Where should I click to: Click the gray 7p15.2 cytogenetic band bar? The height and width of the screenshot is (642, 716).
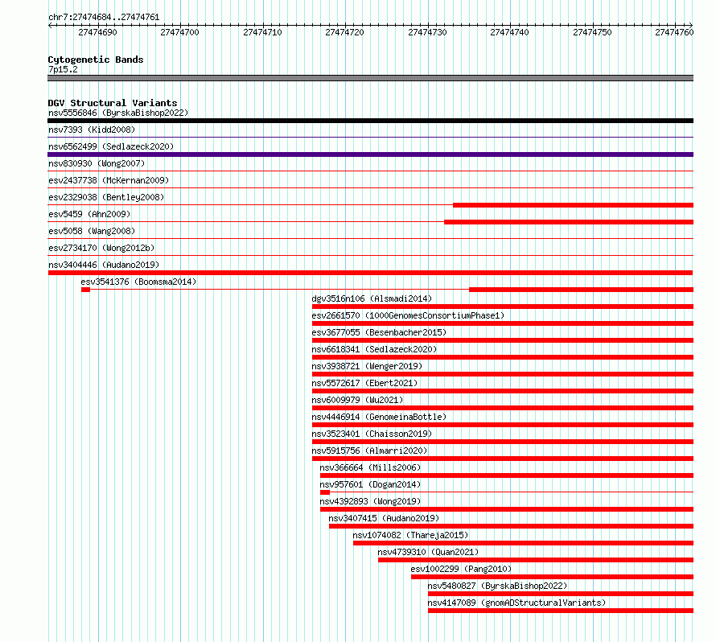pos(370,78)
